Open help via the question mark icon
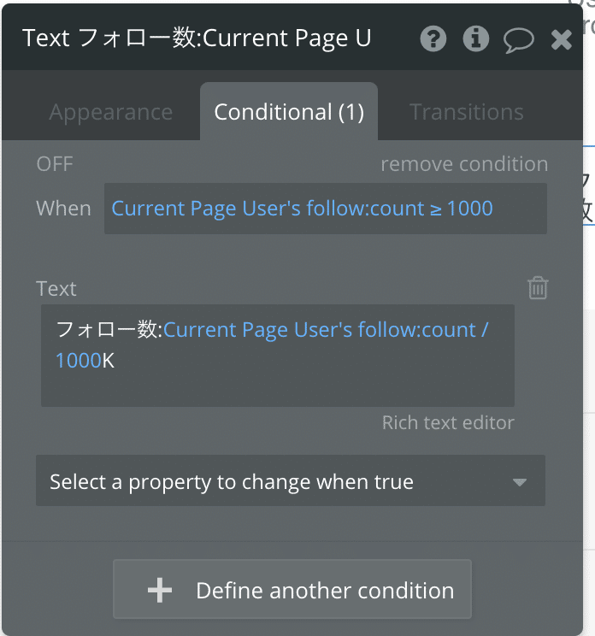This screenshot has width=595, height=636. coord(433,39)
